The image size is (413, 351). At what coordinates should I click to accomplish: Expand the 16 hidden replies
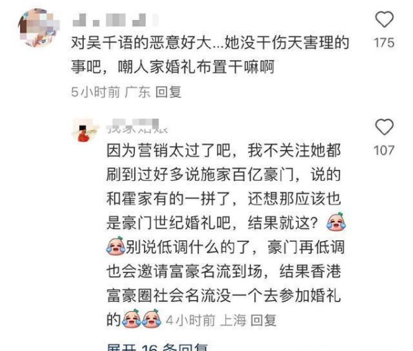click(x=158, y=347)
